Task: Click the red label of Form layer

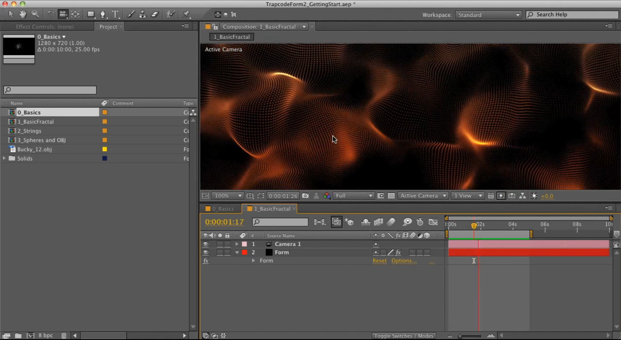Action: click(x=244, y=252)
